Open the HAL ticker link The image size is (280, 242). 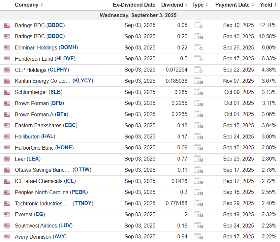coord(48,136)
